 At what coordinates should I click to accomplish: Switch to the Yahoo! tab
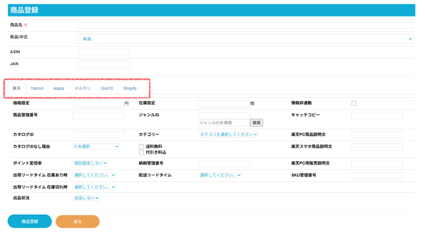[x=37, y=88]
